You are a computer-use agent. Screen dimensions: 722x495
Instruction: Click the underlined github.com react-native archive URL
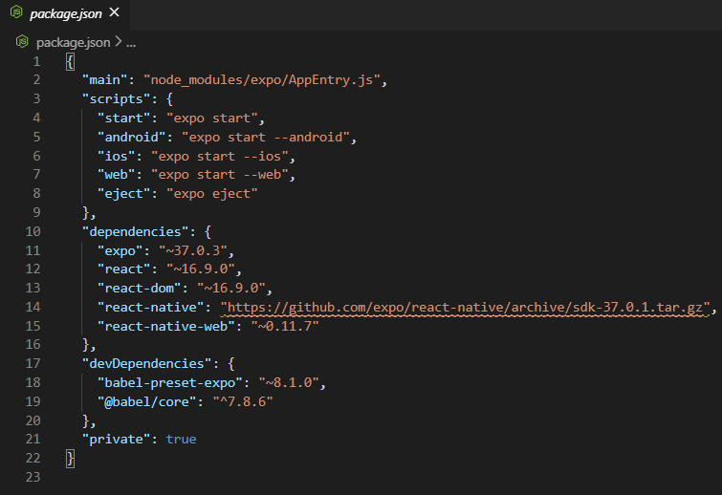point(465,308)
